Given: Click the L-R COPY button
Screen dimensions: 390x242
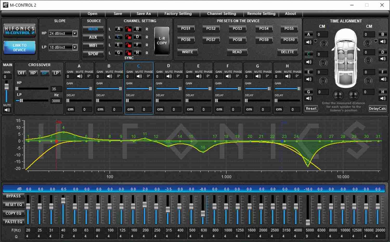Looking at the screenshot, I should pos(162,41).
